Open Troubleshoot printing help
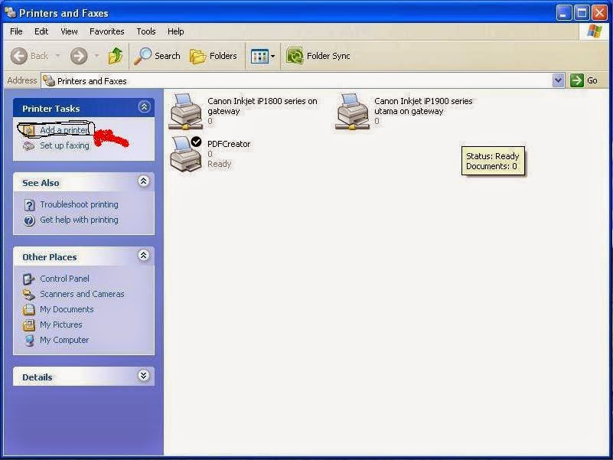The width and height of the screenshot is (613, 460). coord(80,204)
